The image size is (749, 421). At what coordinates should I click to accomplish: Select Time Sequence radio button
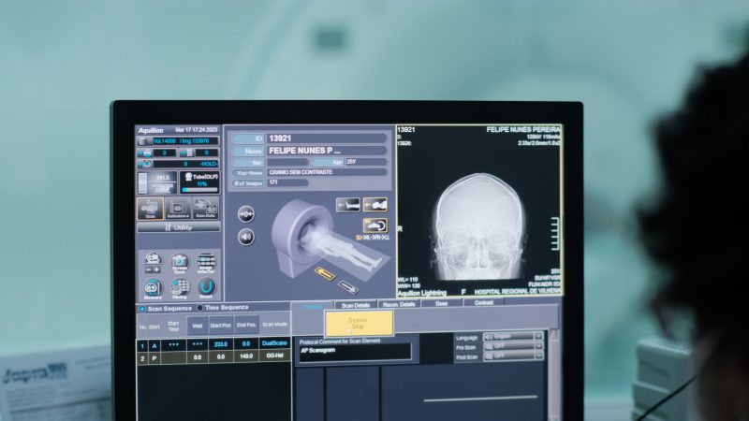199,308
